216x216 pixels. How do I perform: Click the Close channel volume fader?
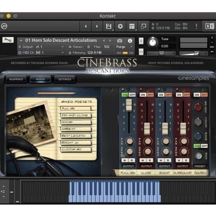pos(147,129)
